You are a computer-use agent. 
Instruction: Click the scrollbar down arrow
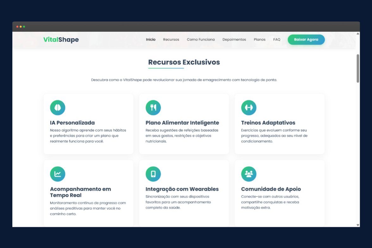(358, 225)
